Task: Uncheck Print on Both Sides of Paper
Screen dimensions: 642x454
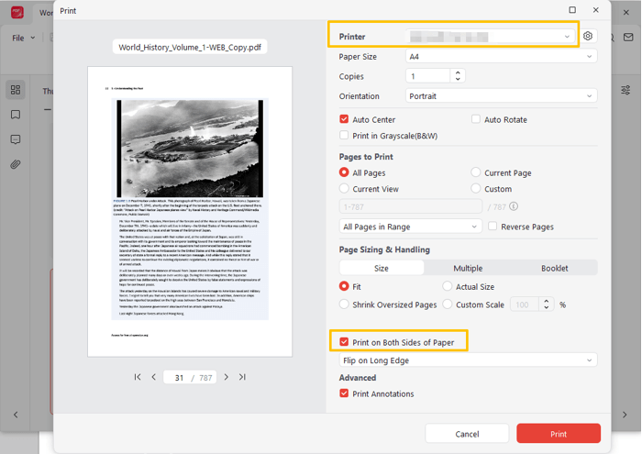Action: coord(344,342)
